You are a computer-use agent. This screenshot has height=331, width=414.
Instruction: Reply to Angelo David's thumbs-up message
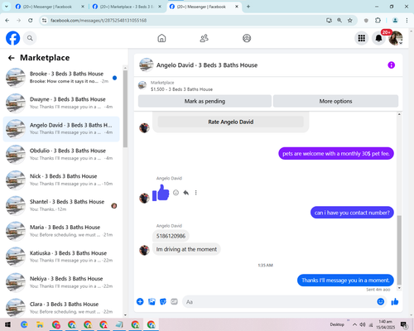pos(185,193)
